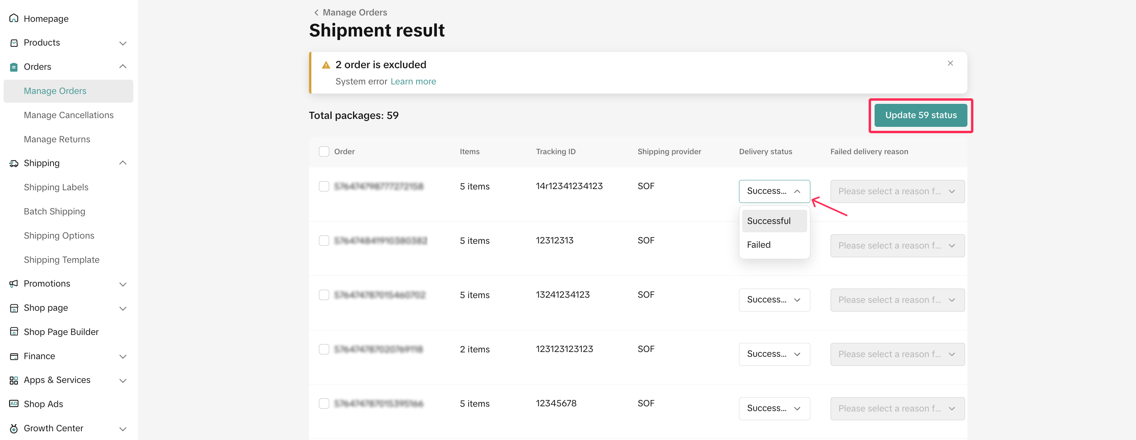Dismiss the order excluded warning banner
This screenshot has width=1136, height=440.
pyautogui.click(x=950, y=63)
